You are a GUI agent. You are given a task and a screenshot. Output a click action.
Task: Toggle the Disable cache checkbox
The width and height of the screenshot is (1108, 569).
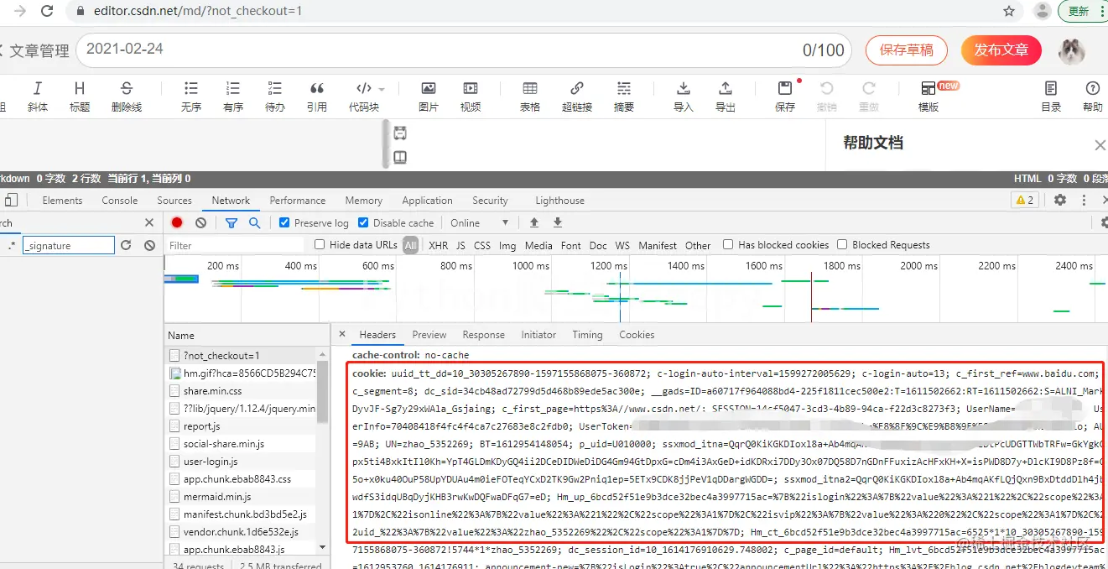coord(363,222)
